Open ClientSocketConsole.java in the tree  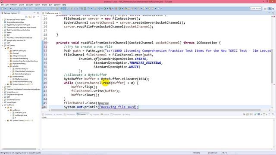[25, 71]
